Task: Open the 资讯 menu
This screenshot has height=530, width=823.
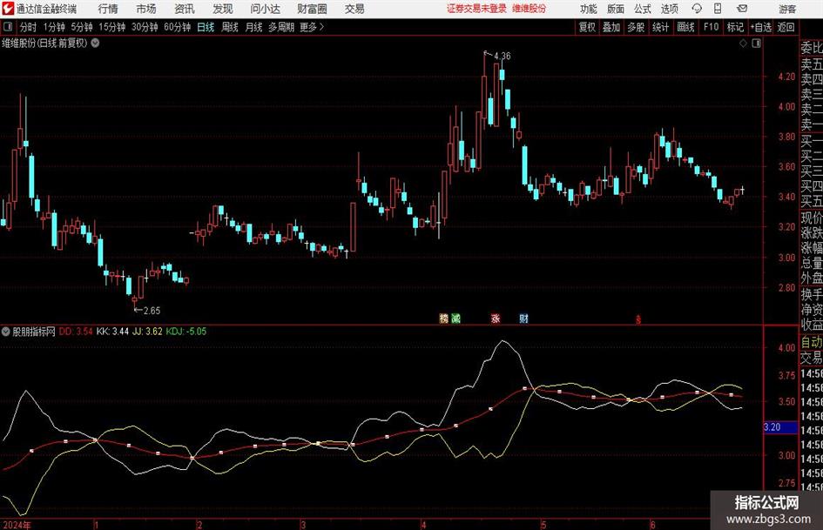Action: click(x=185, y=9)
